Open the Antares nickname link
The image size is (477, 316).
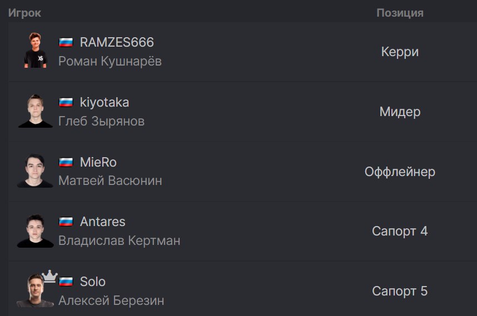coord(102,222)
